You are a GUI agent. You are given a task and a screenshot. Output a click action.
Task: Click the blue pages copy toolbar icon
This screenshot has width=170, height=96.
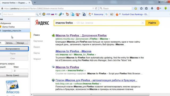pos(73,14)
